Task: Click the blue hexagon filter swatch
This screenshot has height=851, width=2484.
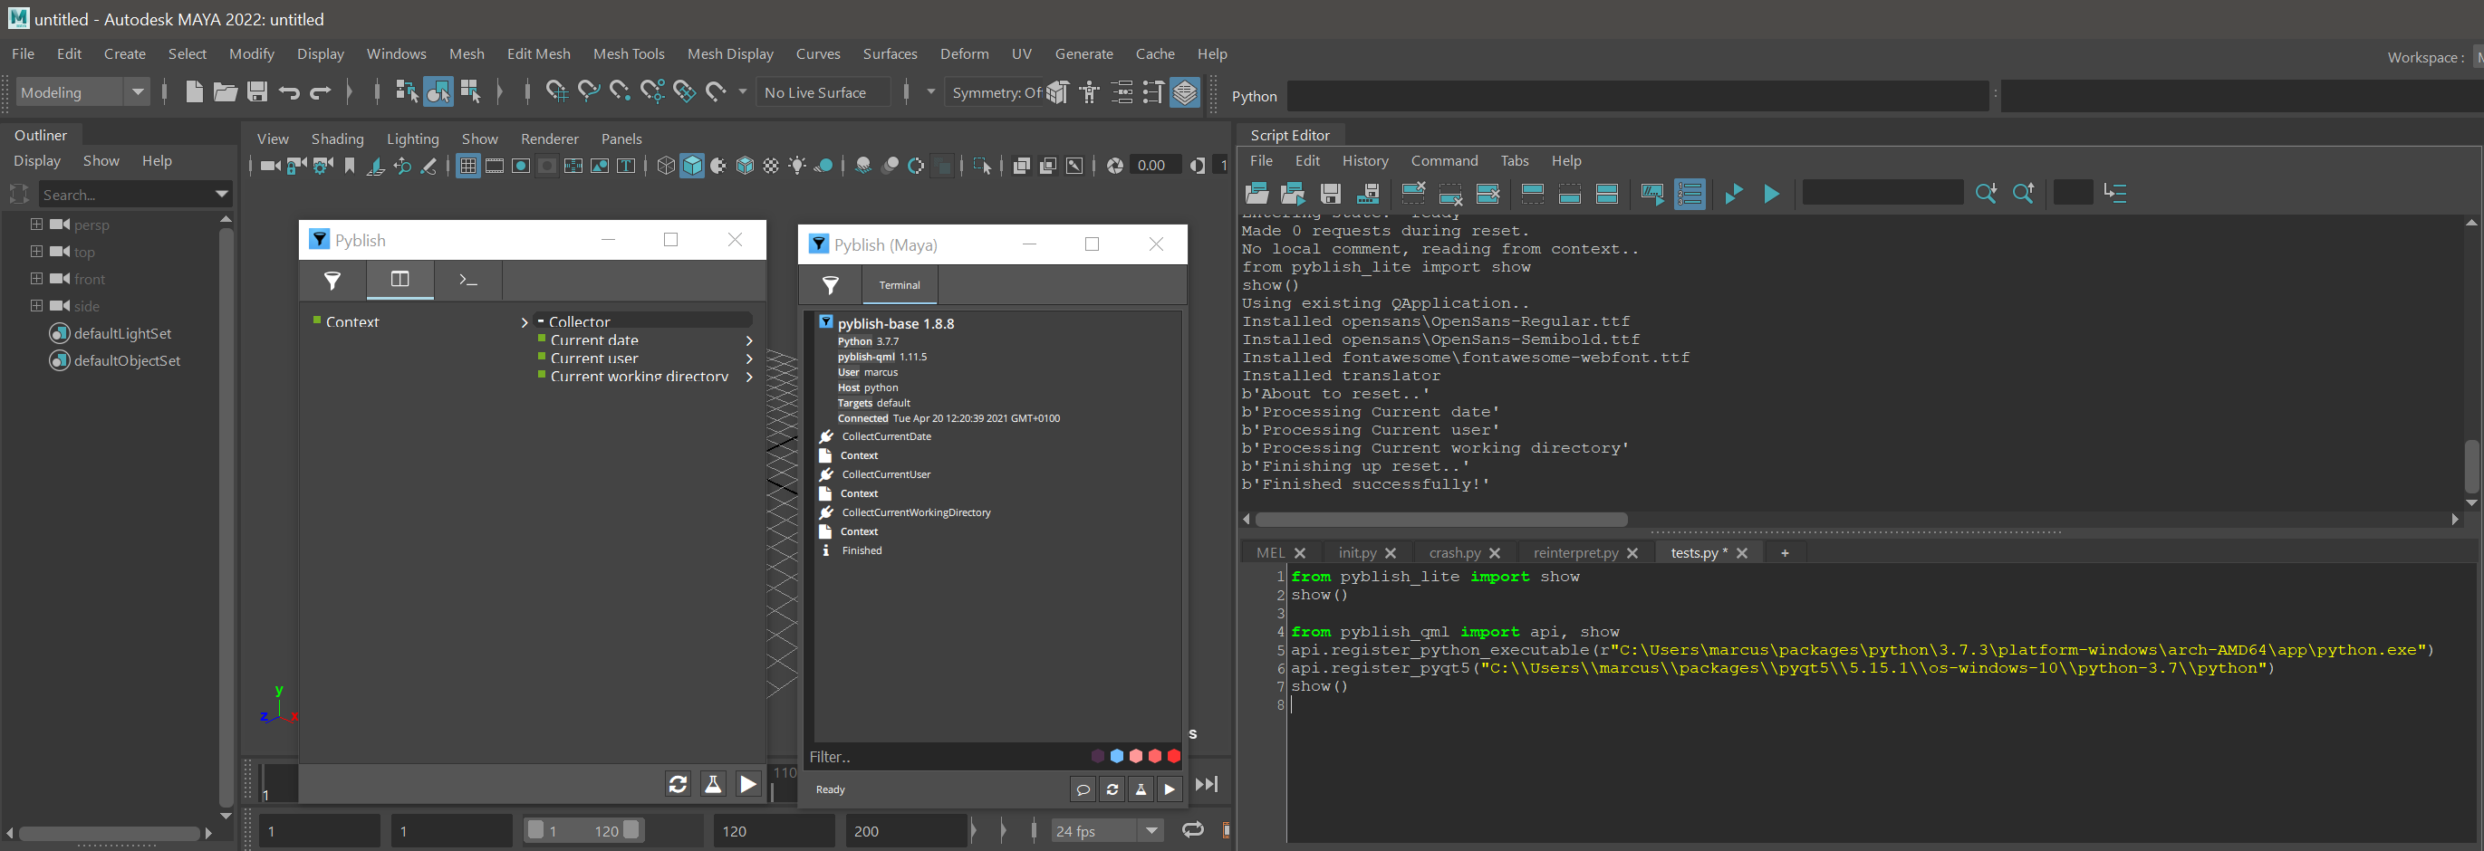Action: pos(1117,757)
